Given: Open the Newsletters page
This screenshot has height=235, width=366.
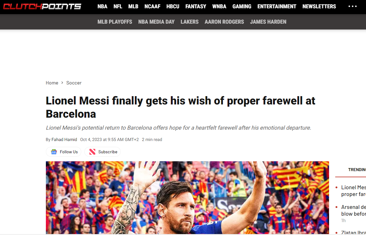Looking at the screenshot, I should (x=319, y=6).
